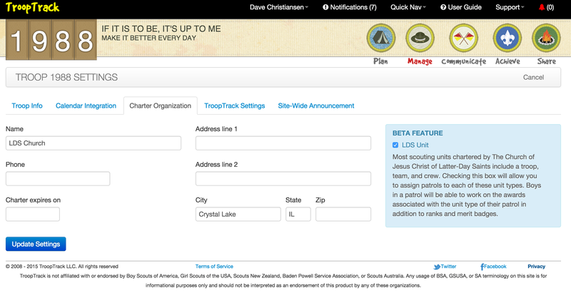Click the Address line 2 field
Screen dimensions: 571x298
click(283, 179)
